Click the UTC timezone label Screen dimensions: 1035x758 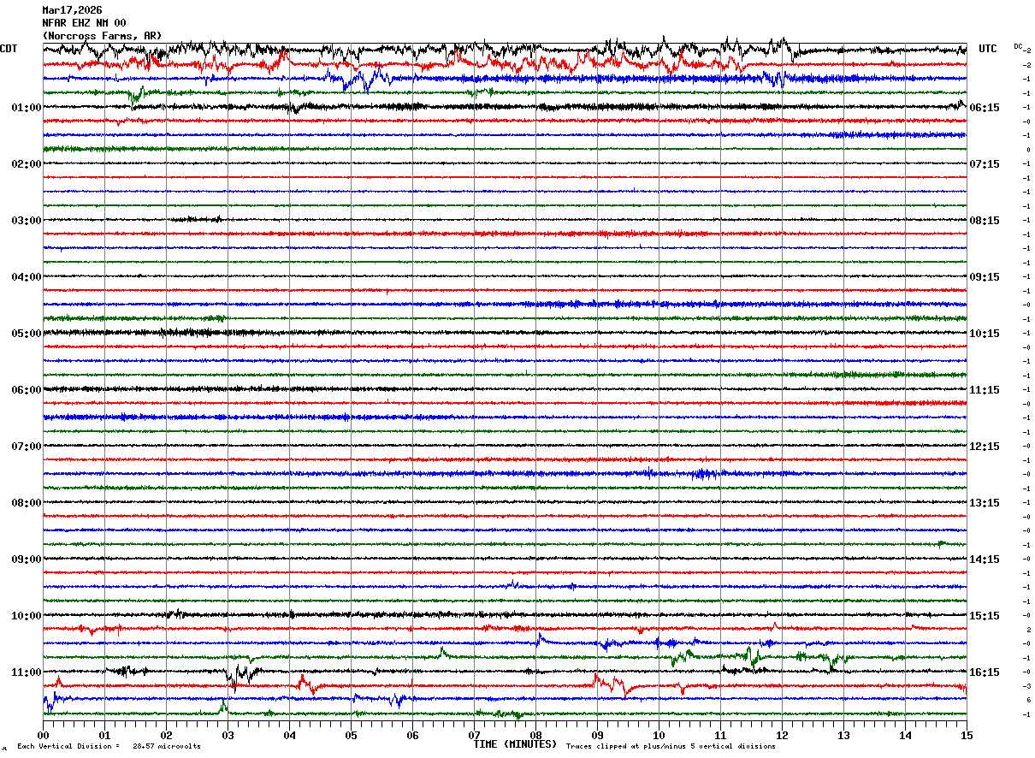pyautogui.click(x=988, y=49)
